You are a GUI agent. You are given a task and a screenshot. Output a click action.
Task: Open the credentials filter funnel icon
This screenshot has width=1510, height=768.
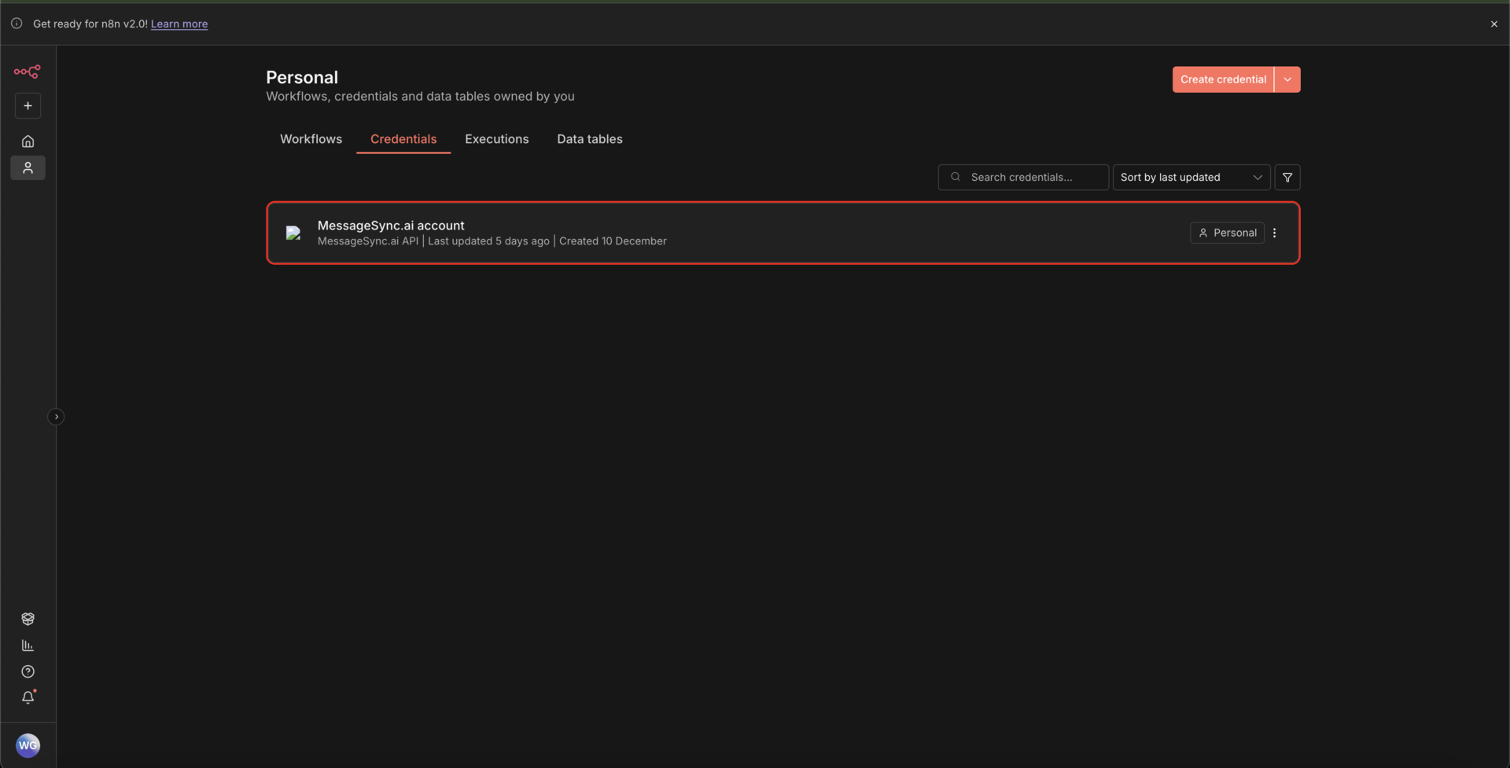click(x=1287, y=177)
